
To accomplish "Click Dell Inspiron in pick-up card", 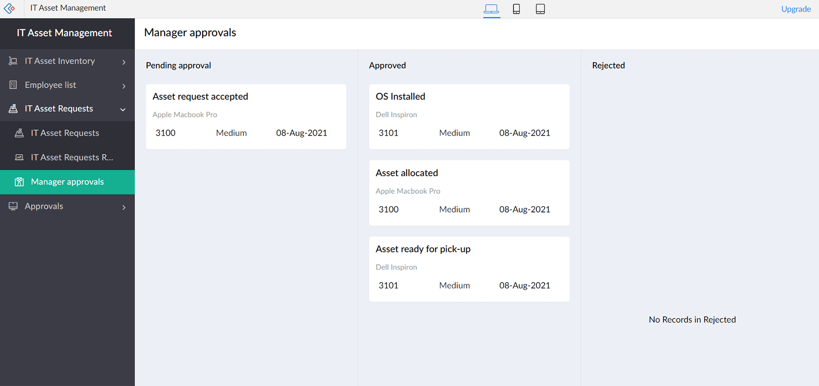I will coord(396,267).
